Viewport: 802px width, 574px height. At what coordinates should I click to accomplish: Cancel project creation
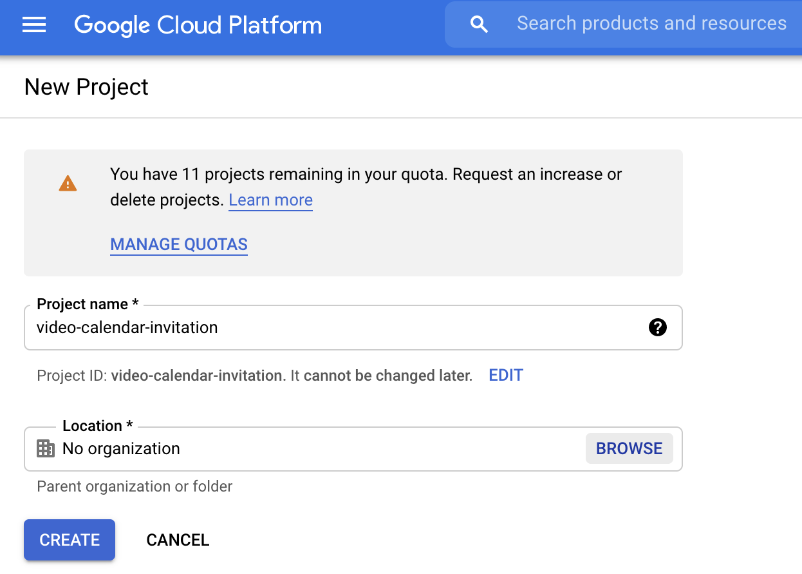(178, 540)
